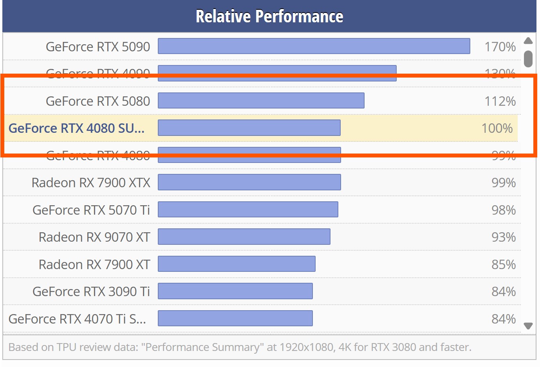Viewport: 540px width, 367px height.
Task: Click the 170% value label
Action: click(500, 47)
